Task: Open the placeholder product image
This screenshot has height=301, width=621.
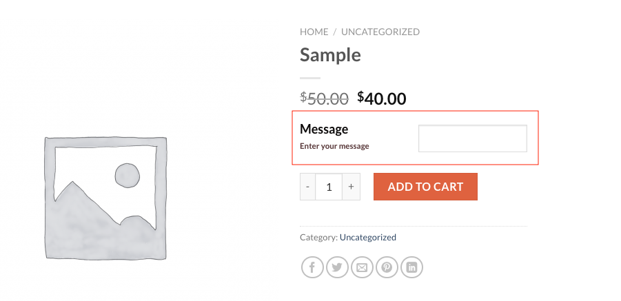Action: 105,198
